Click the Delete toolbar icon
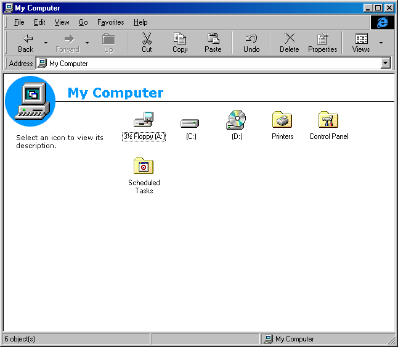The height and width of the screenshot is (347, 398). coord(290,43)
